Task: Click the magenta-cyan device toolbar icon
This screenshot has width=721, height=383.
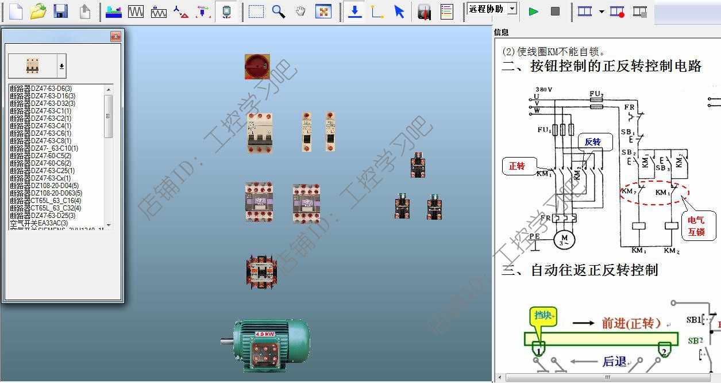Action: coord(202,11)
